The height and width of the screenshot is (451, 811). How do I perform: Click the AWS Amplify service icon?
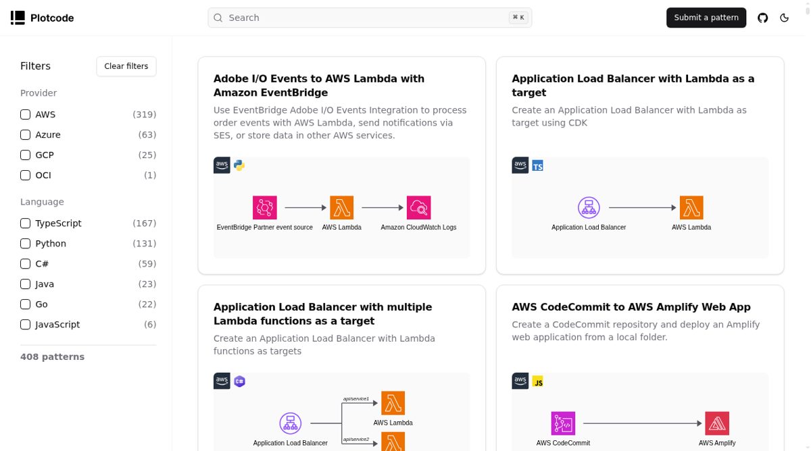click(717, 423)
